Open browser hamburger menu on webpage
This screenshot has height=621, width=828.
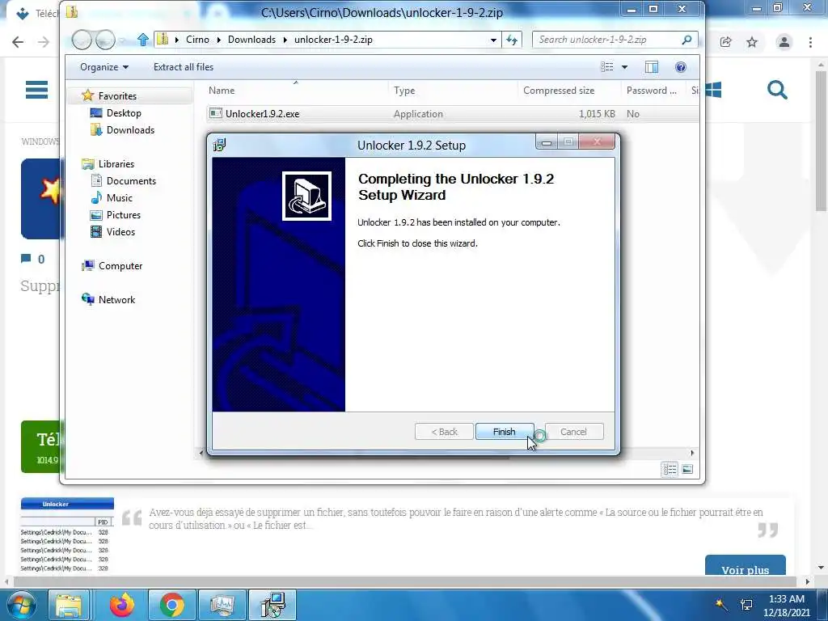36,90
